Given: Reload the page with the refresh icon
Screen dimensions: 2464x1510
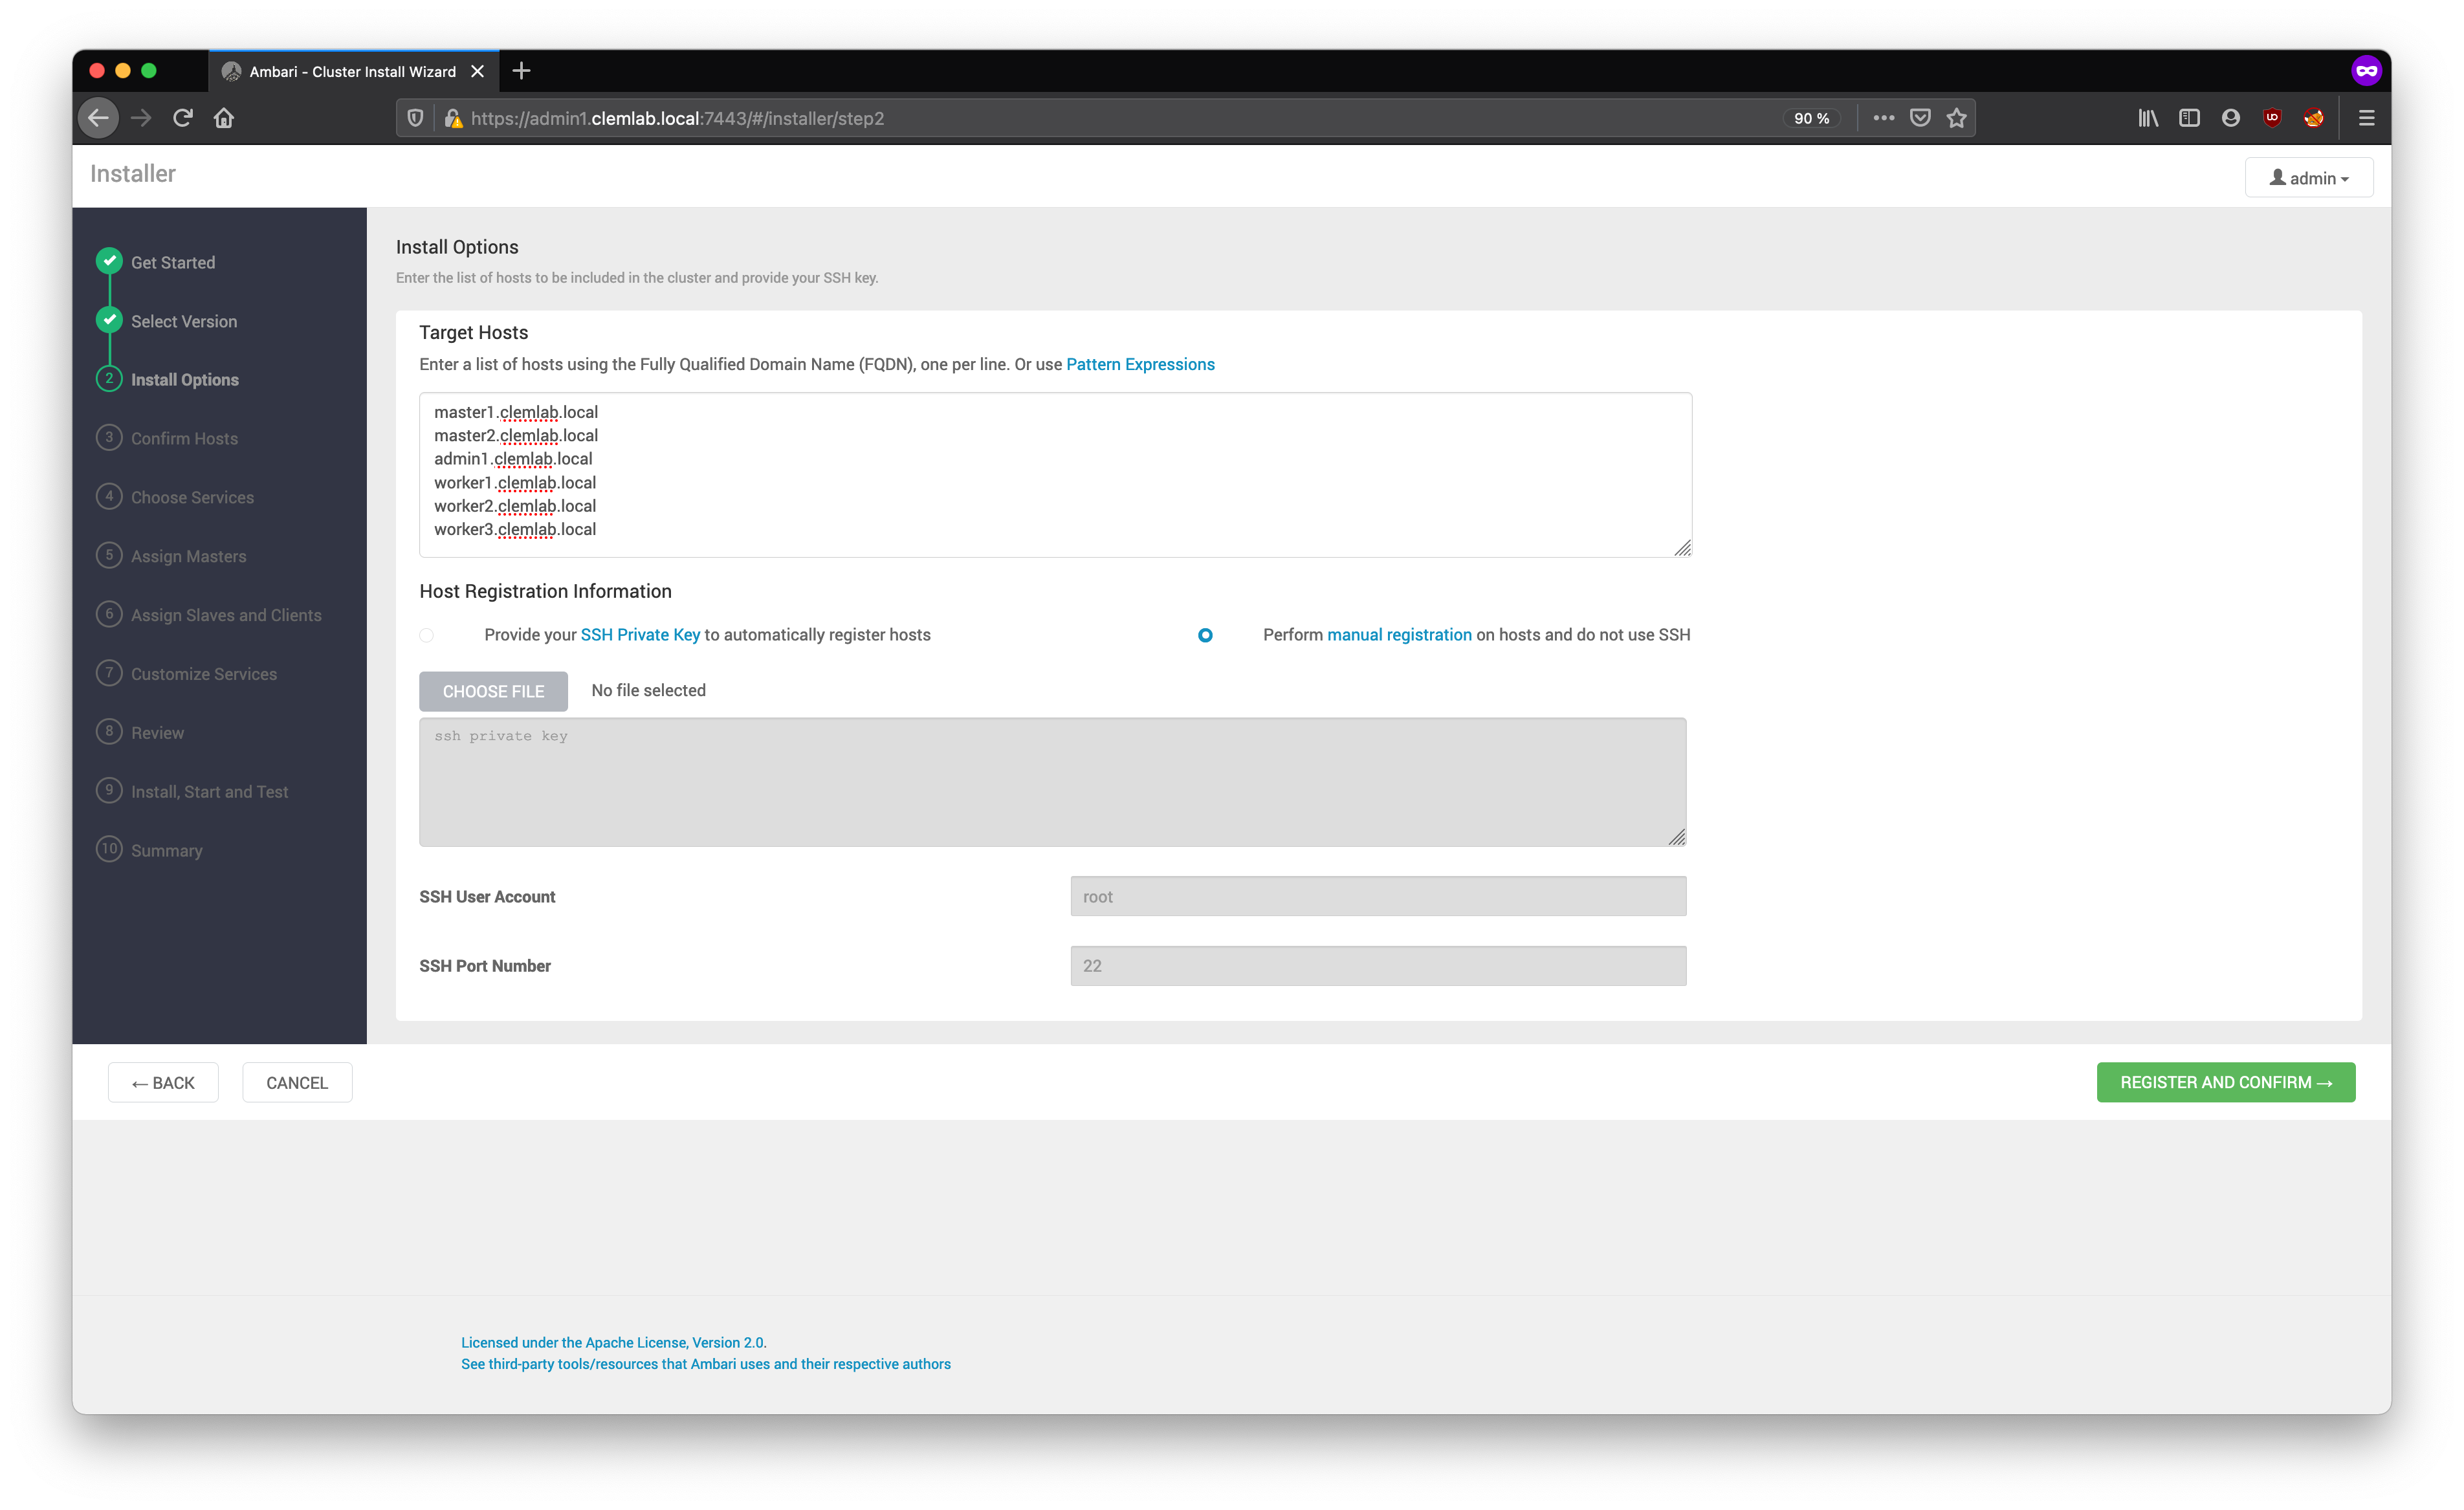Looking at the screenshot, I should (182, 118).
